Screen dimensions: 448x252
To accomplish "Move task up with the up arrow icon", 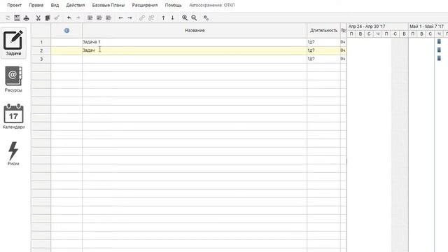I will tap(163, 18).
